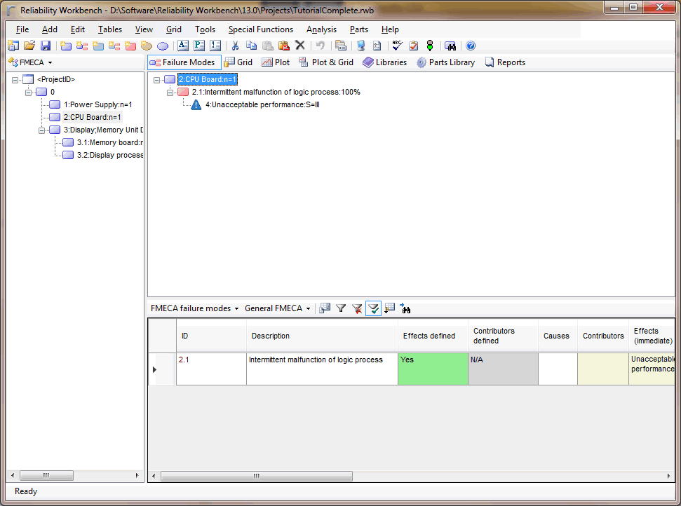Open the Parts Library
Viewport: 681px width, 506px height.
tap(445, 62)
